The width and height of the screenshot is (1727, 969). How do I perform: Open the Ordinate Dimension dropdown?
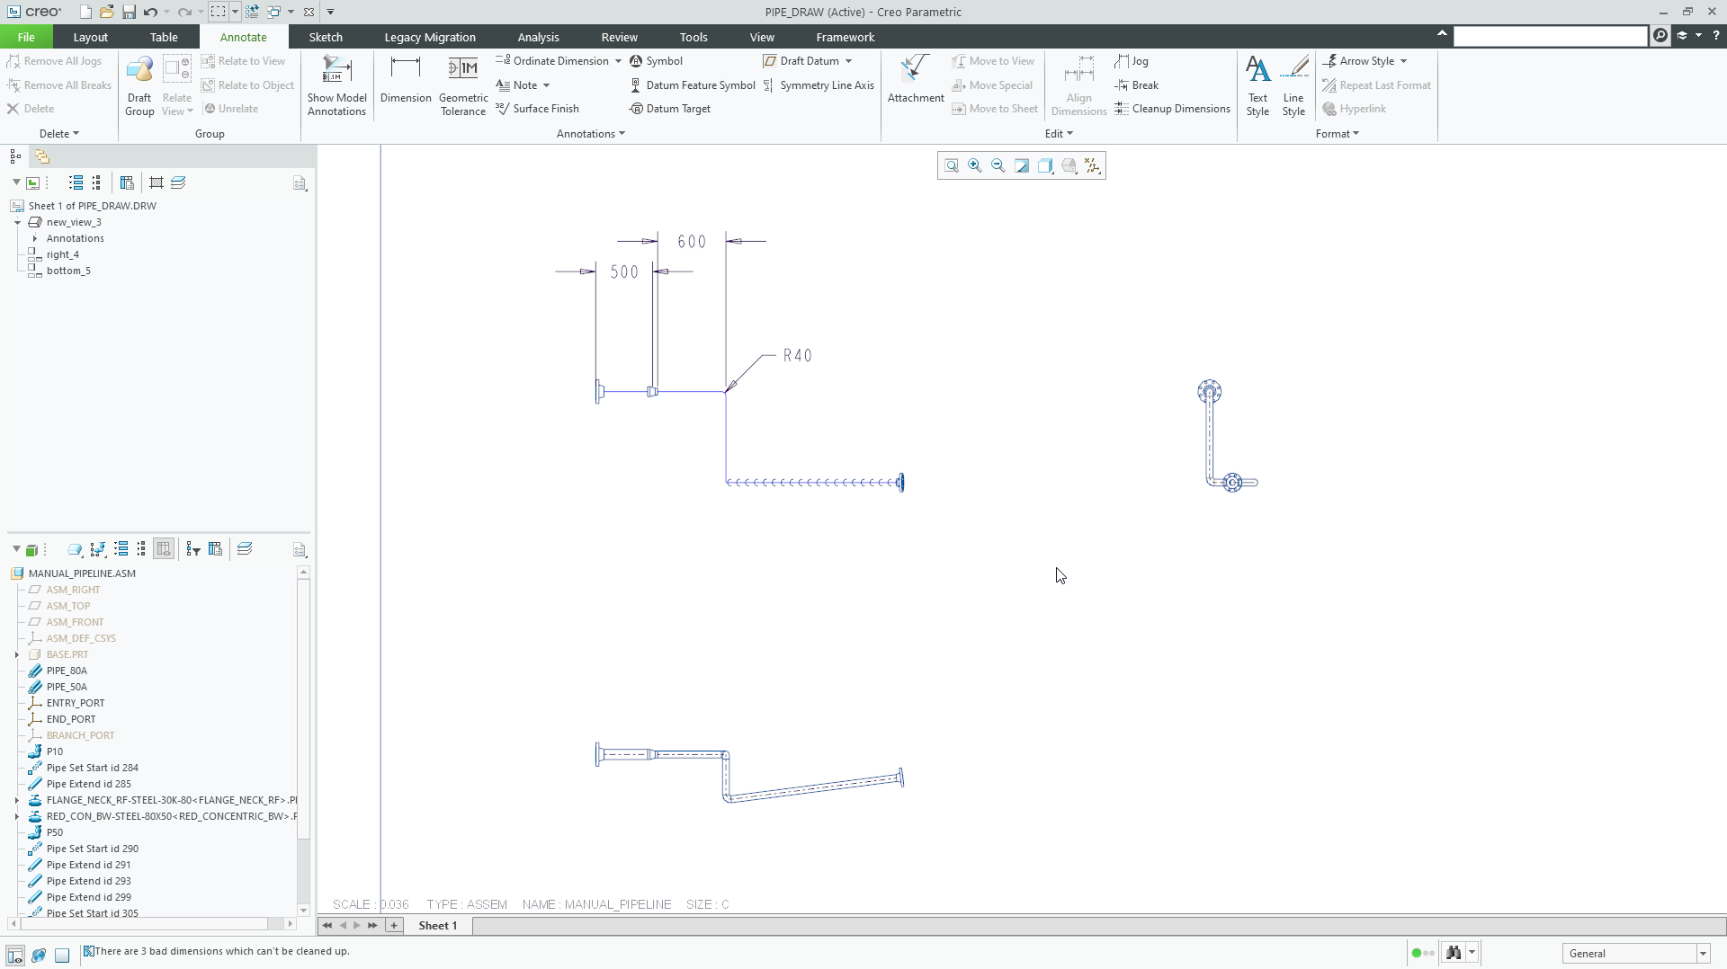[618, 61]
